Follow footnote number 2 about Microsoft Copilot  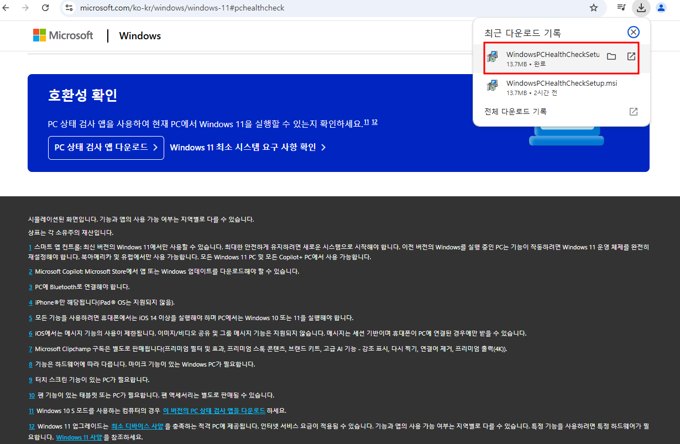click(30, 271)
